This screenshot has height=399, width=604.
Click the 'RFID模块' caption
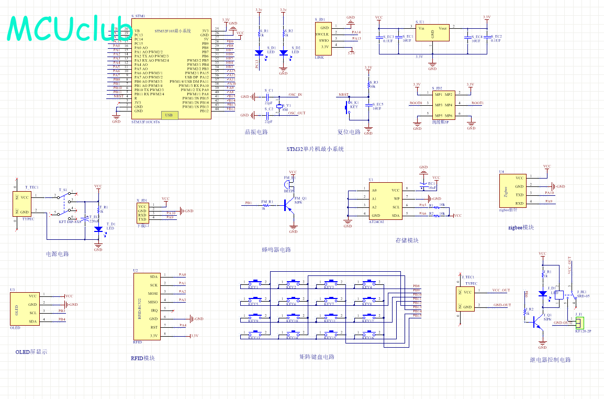pyautogui.click(x=143, y=358)
